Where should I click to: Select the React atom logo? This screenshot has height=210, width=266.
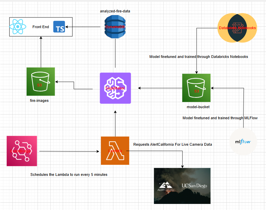[18, 26]
